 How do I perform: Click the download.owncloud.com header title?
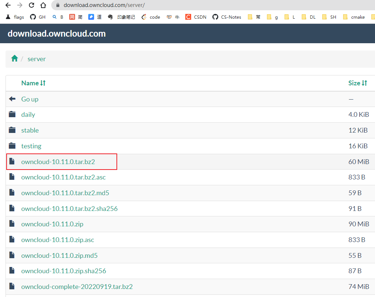coord(57,33)
